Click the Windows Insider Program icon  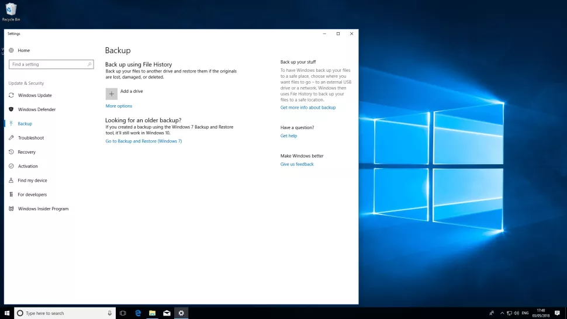click(x=11, y=209)
